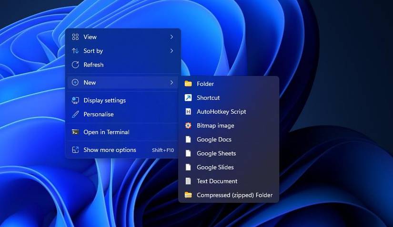Click the View grid icon
Screen dimensions: 393x227
(75, 37)
